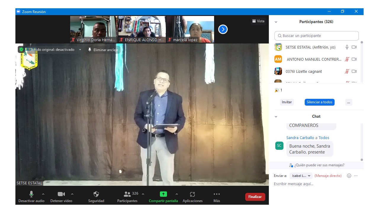Click the Eliminar anclaje pin icon
The height and width of the screenshot is (213, 379).
[x=90, y=50]
